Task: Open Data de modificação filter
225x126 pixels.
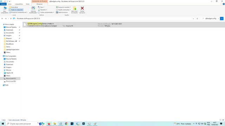Action: [33, 10]
